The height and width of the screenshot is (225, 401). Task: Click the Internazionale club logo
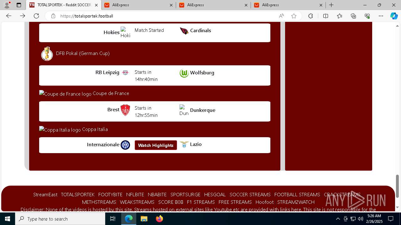click(x=125, y=145)
